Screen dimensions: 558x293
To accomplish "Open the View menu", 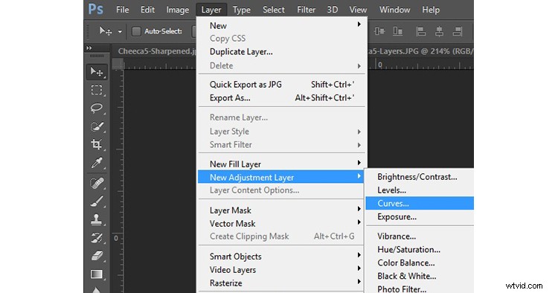I will click(358, 10).
